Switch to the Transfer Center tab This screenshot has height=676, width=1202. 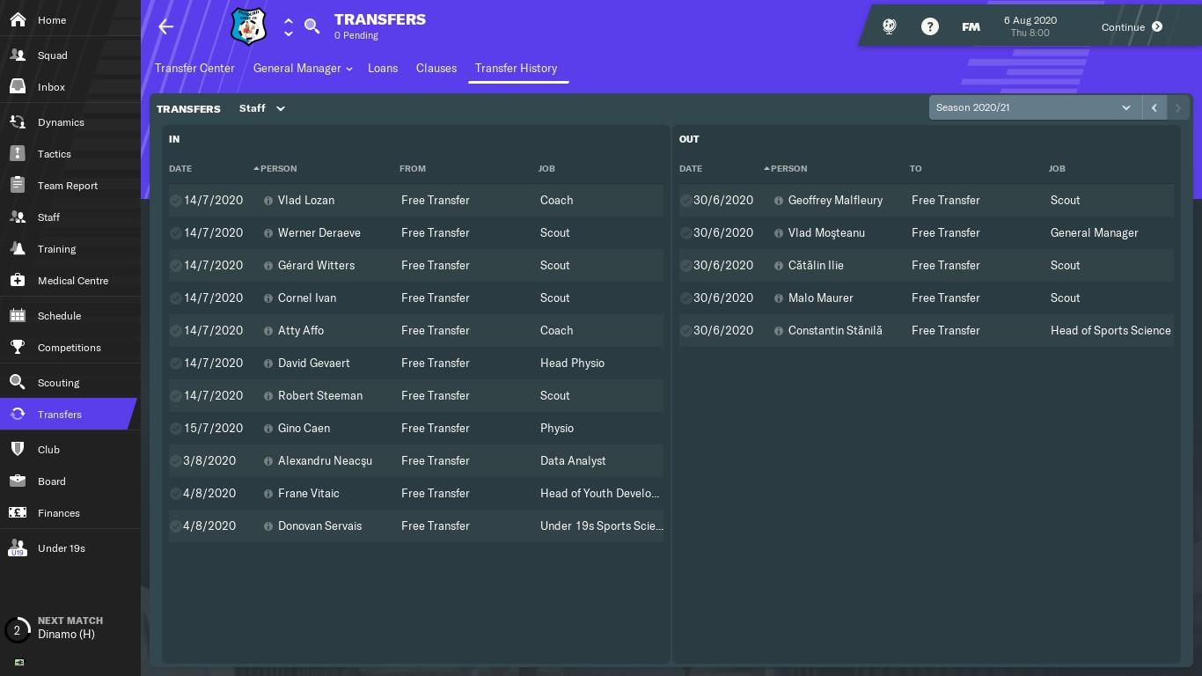click(x=194, y=68)
